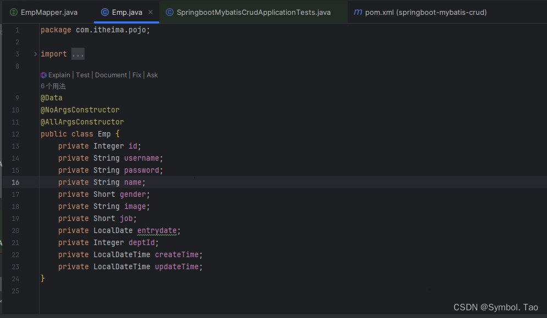This screenshot has height=318, width=547.
Task: Generate tests via the Test action link
Action: [82, 75]
